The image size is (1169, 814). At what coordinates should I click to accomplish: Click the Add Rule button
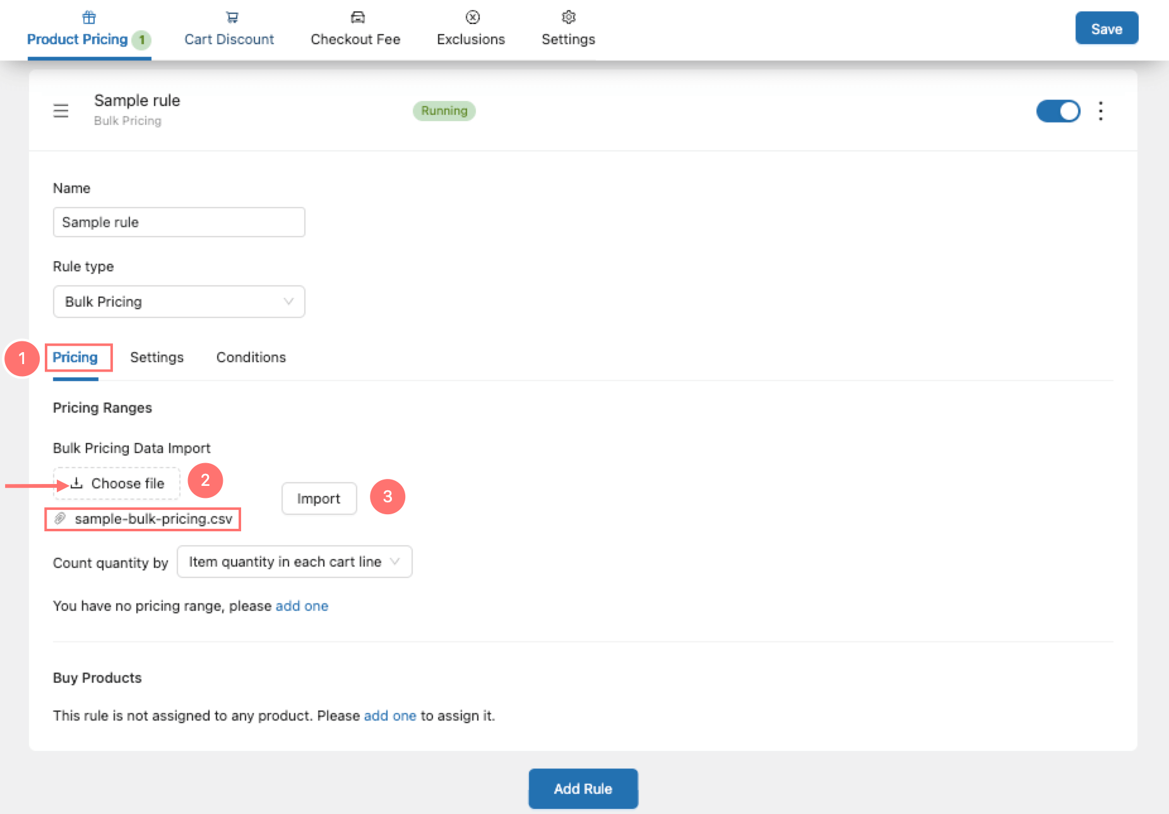tap(583, 789)
